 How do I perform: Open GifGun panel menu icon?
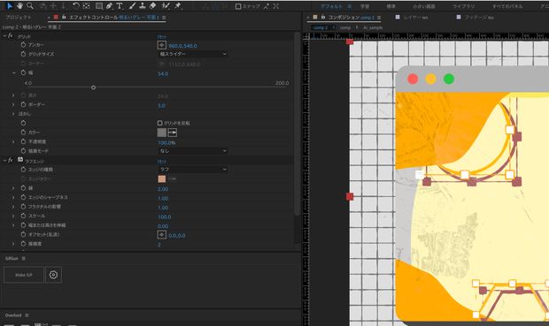click(23, 259)
